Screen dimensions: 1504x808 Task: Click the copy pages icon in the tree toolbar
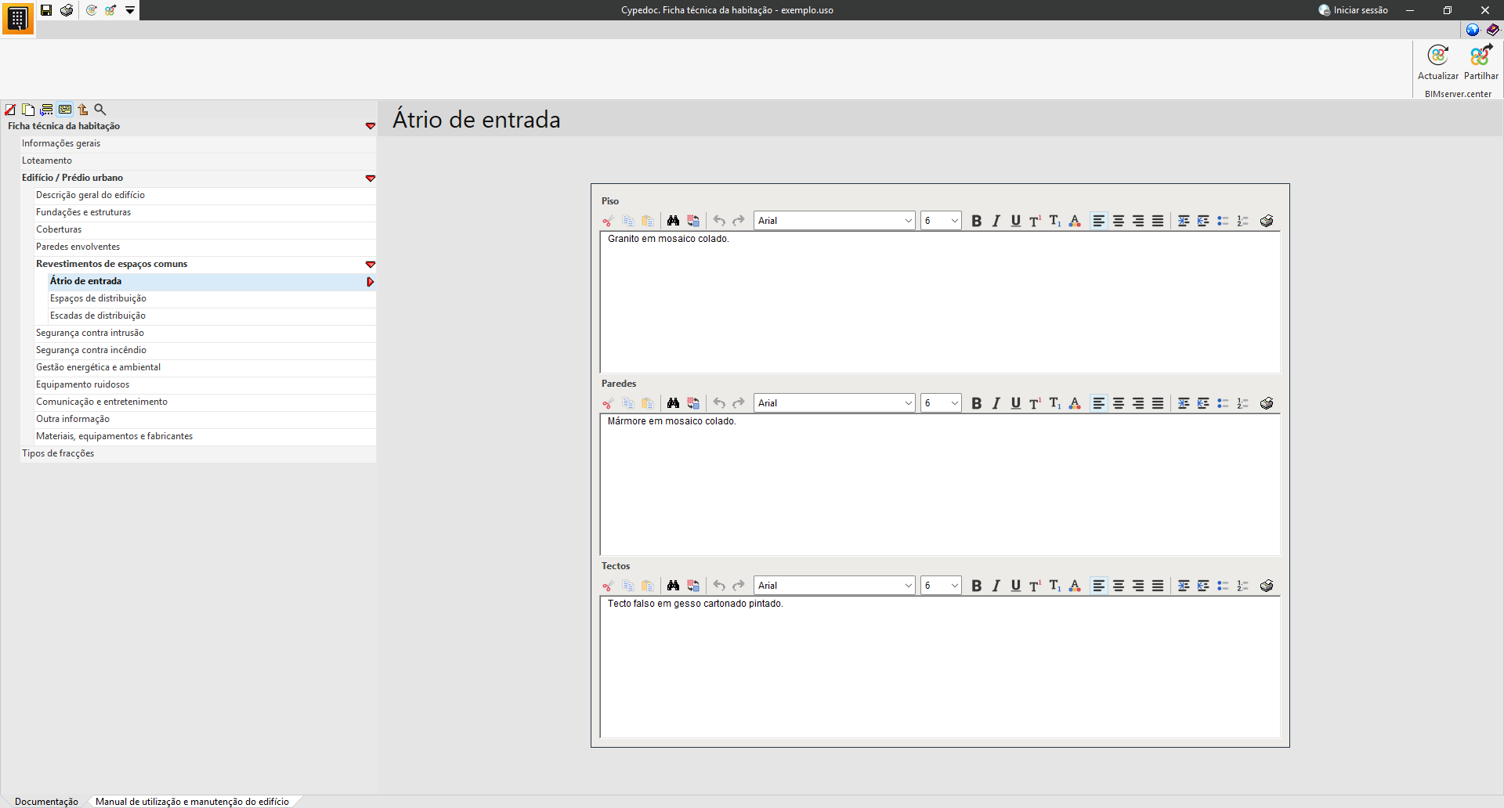28,110
